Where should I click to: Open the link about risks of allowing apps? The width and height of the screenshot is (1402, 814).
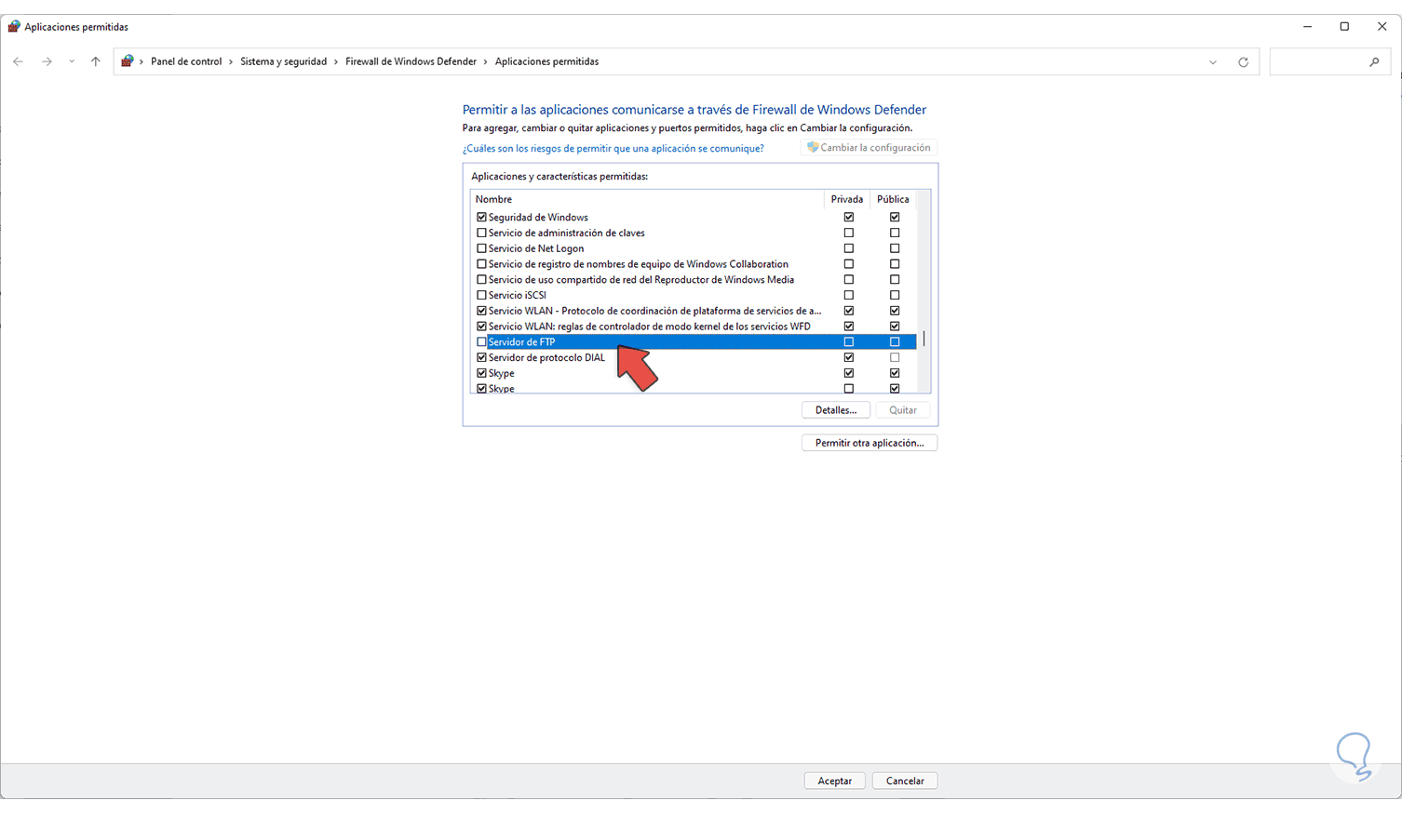tap(613, 149)
